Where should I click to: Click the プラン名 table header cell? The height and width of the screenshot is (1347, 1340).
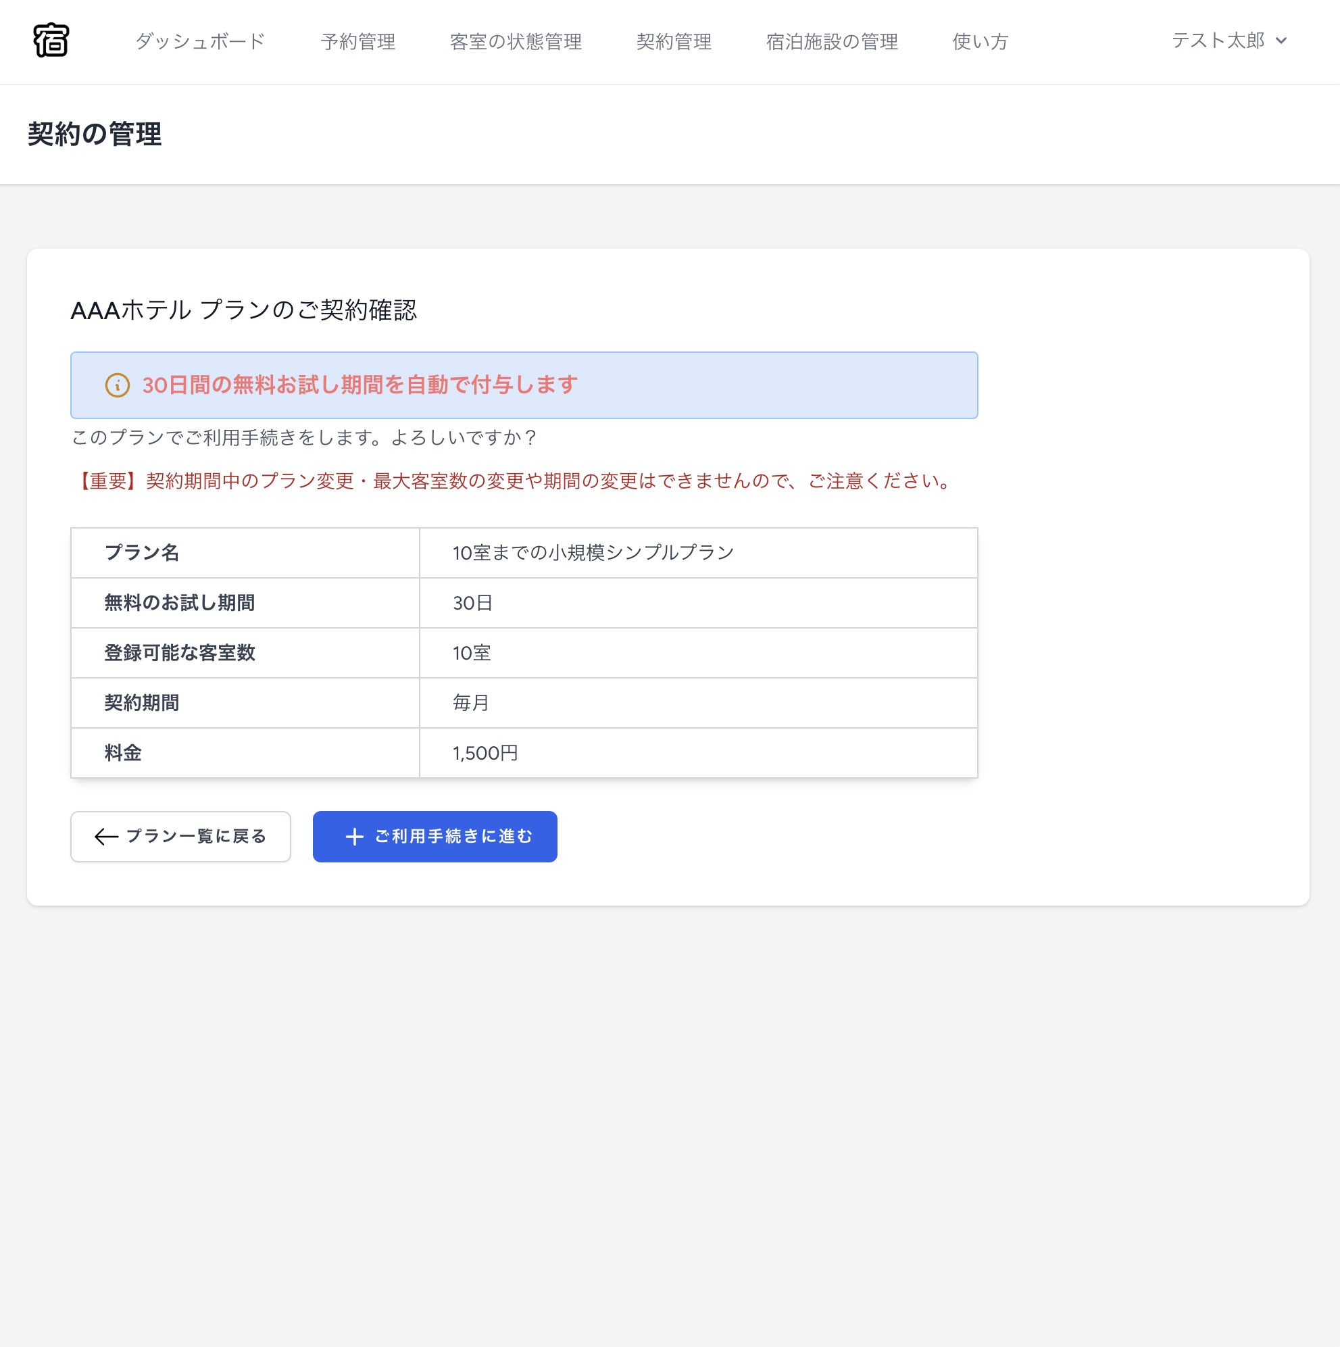click(x=245, y=553)
